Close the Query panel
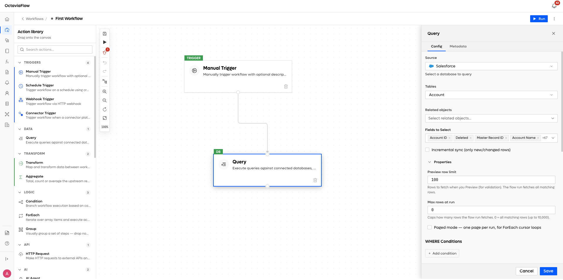 [554, 33]
